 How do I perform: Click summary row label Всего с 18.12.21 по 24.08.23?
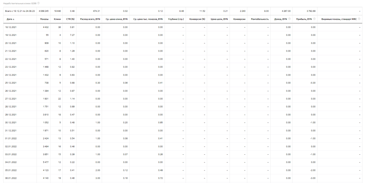[x=20, y=11]
